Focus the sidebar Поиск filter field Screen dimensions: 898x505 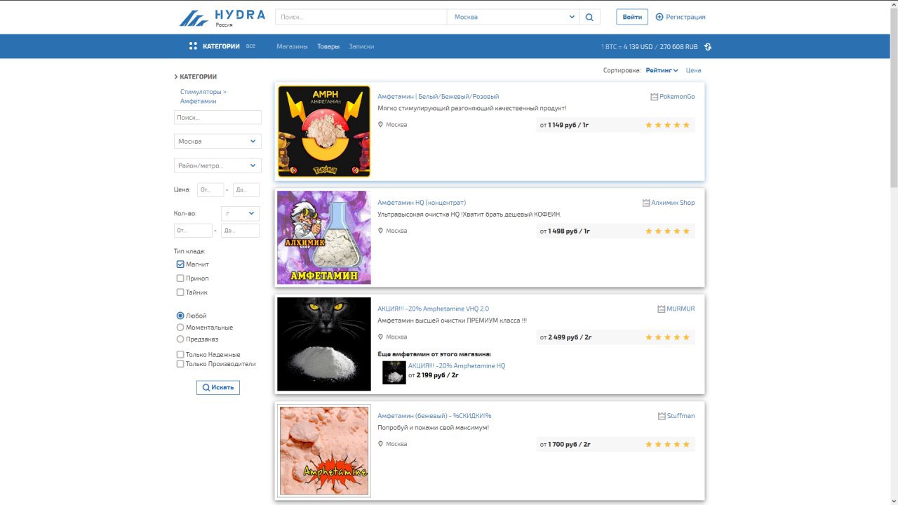(x=217, y=118)
